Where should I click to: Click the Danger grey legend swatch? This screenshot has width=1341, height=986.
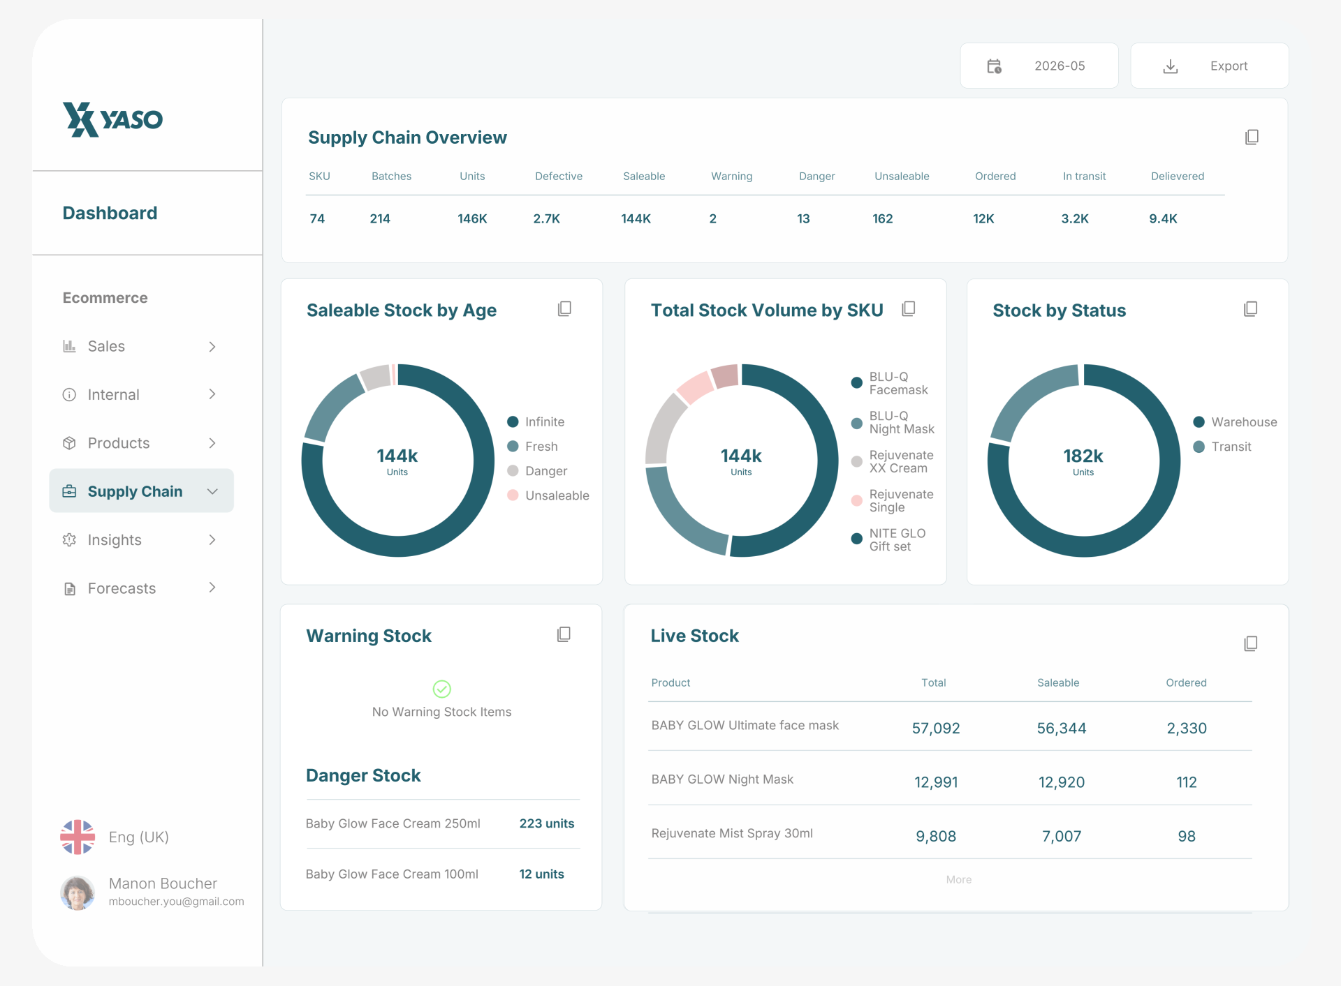[513, 470]
